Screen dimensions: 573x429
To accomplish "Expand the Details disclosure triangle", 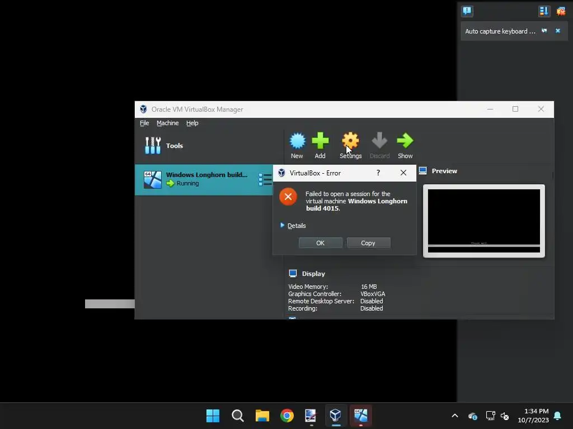I will (x=282, y=226).
